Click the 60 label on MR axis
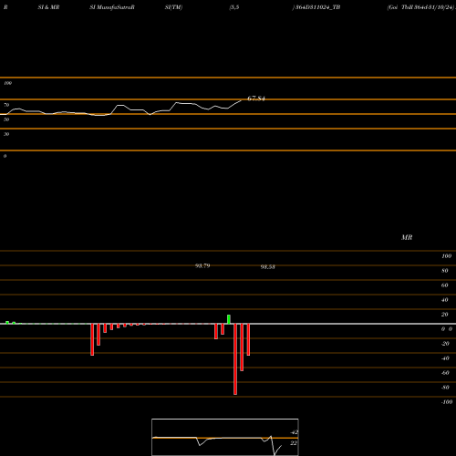 (x=445, y=285)
